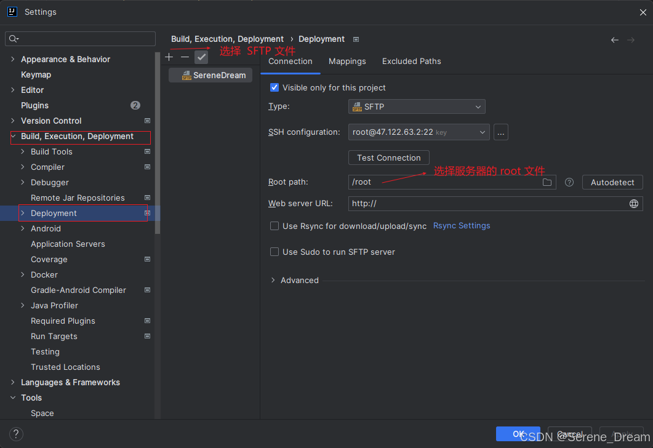This screenshot has width=653, height=448.
Task: Open Plugins settings page
Action: [x=34, y=105]
